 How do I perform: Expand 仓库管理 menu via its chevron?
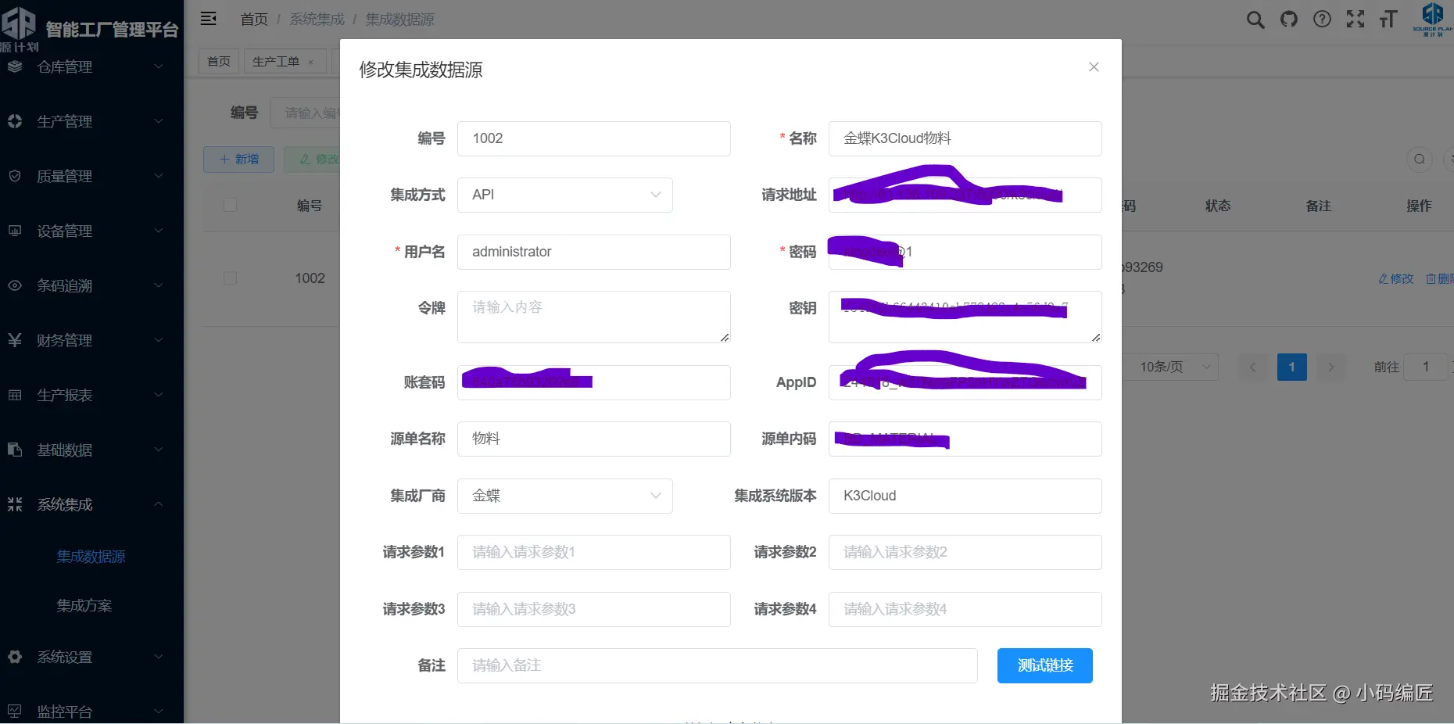pos(159,66)
